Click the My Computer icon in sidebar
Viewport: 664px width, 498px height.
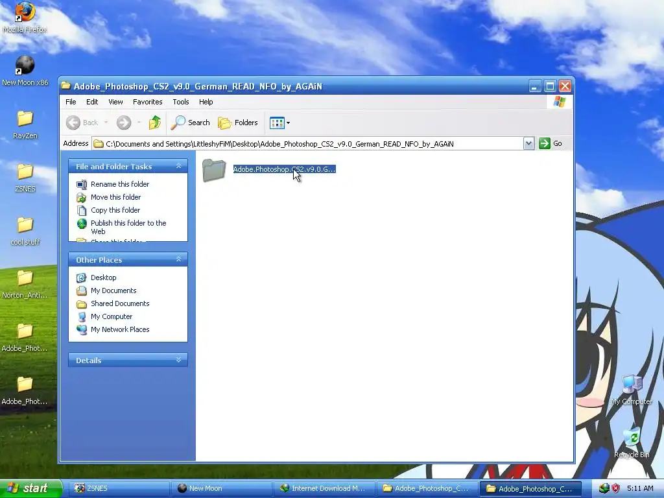tap(81, 316)
